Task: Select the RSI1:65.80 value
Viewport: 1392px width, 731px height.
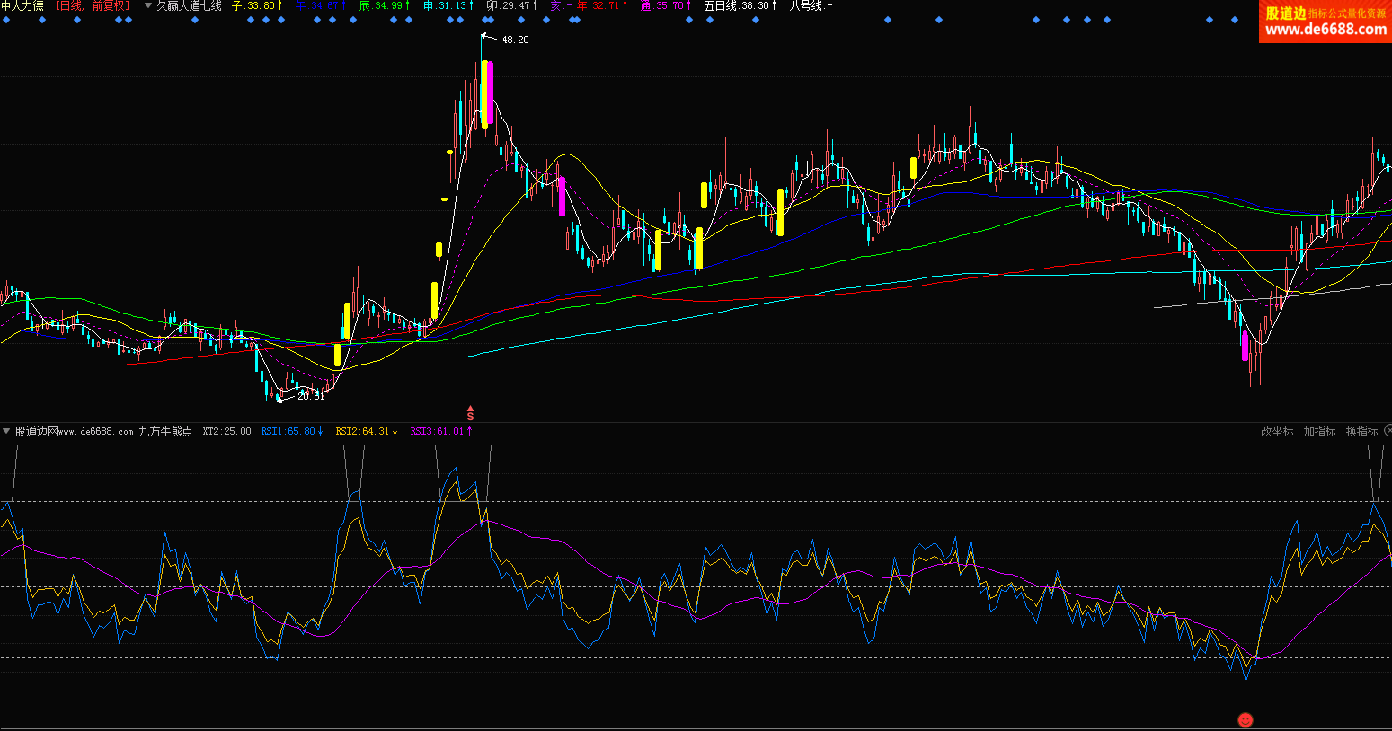Action: tap(292, 431)
